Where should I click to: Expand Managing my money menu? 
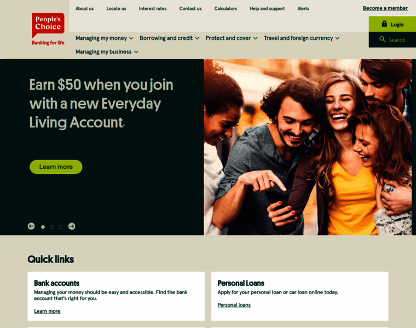[105, 38]
